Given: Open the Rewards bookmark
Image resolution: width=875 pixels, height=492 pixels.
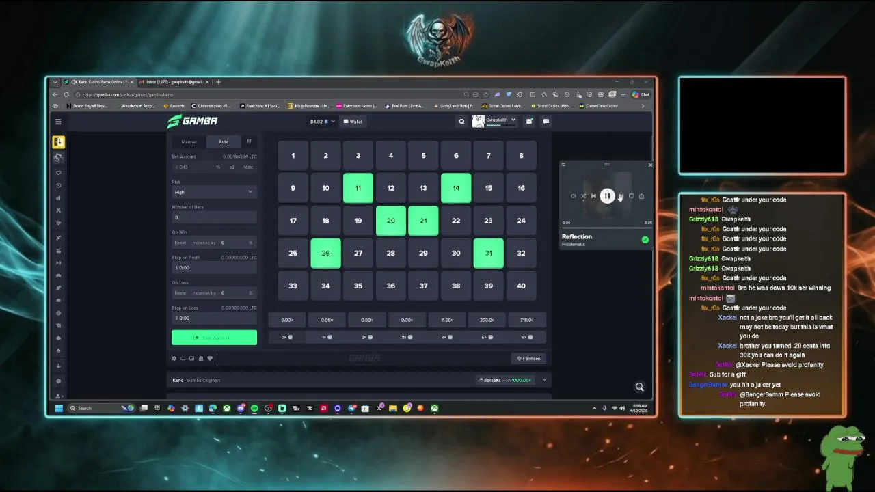Looking at the screenshot, I should point(174,106).
